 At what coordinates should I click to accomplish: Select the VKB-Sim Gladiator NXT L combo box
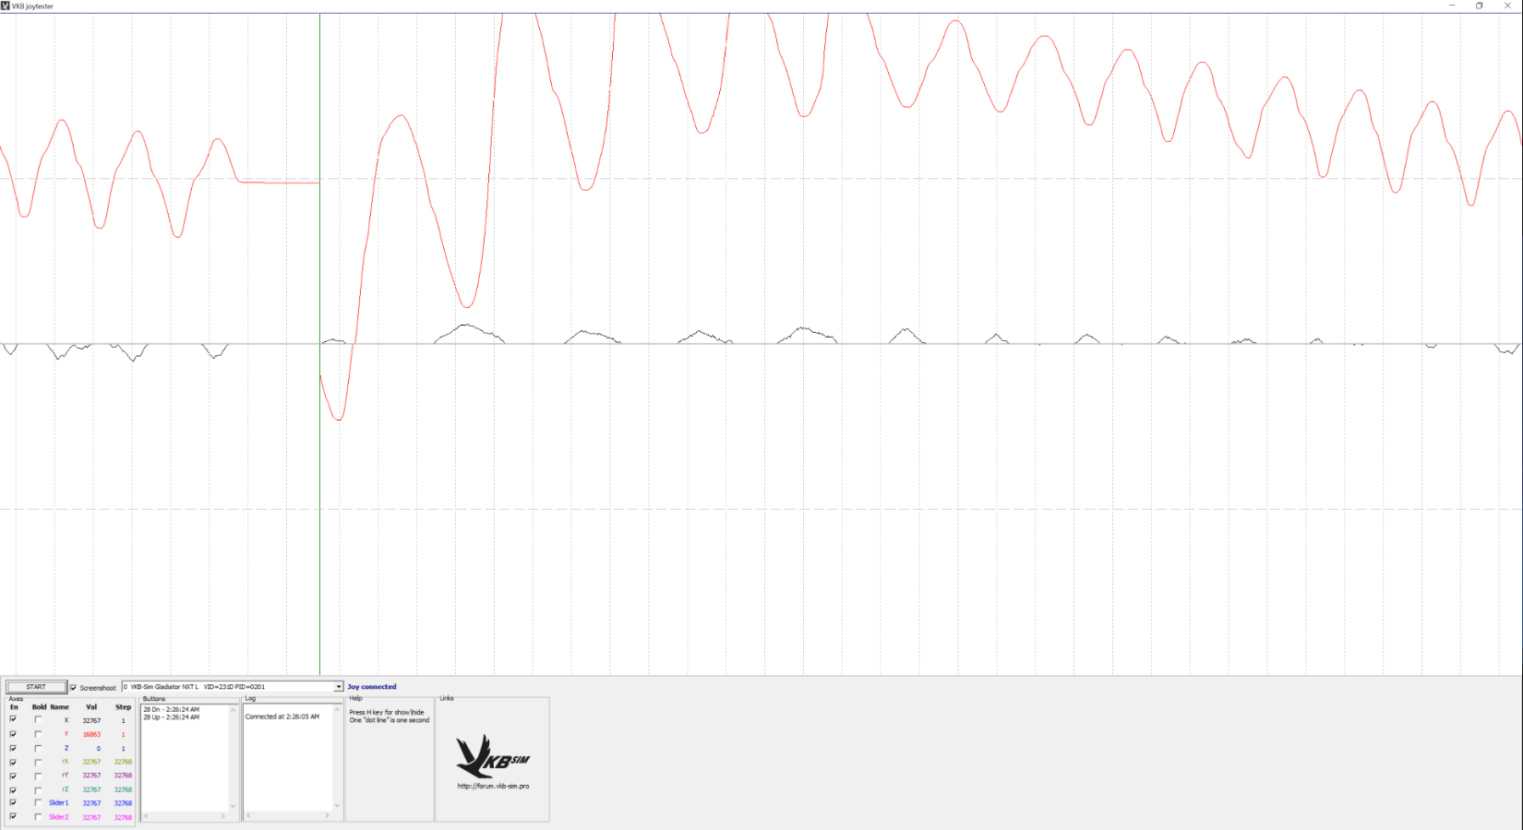229,687
